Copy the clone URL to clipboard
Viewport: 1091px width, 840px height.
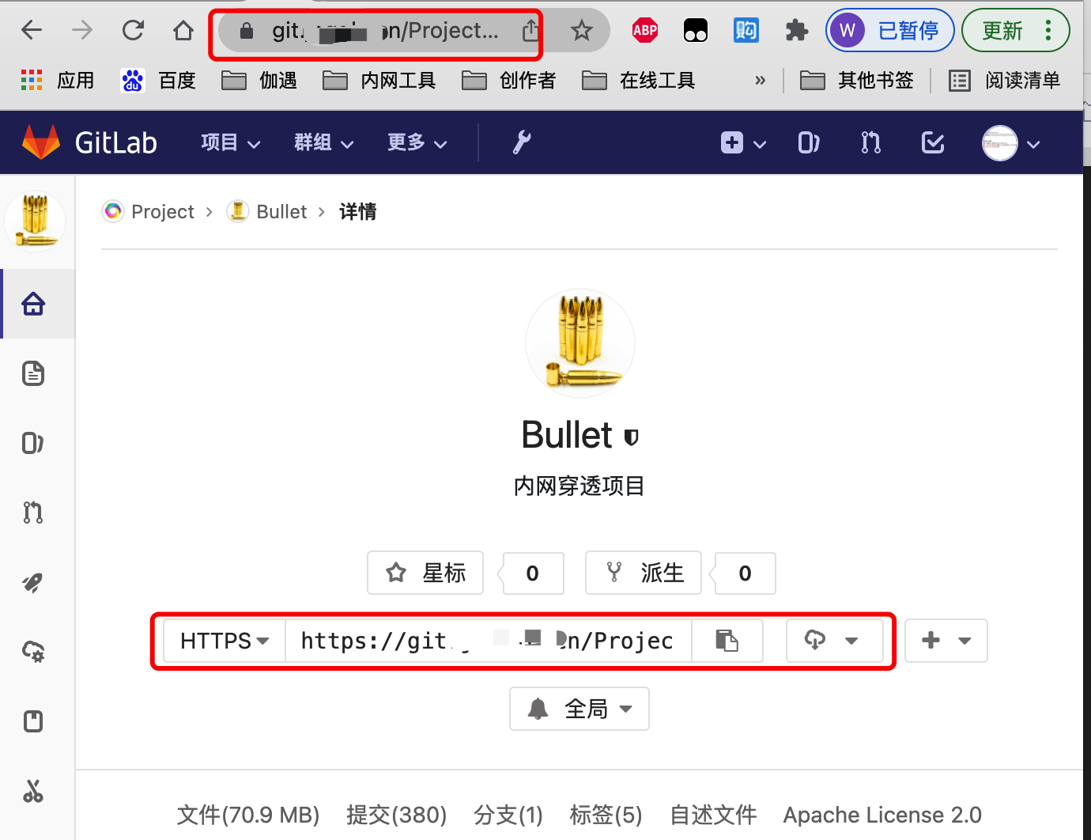click(x=727, y=641)
